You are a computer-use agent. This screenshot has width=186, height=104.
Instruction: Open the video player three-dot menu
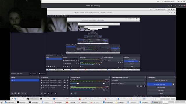(176, 5)
